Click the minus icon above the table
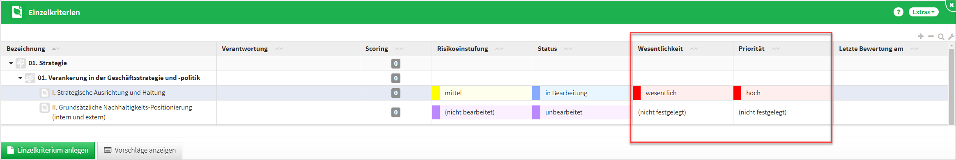The width and height of the screenshot is (956, 160). (x=931, y=36)
